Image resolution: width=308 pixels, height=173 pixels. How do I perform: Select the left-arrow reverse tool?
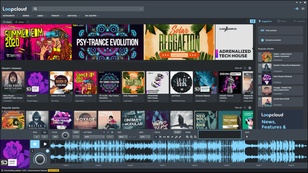tap(172, 137)
